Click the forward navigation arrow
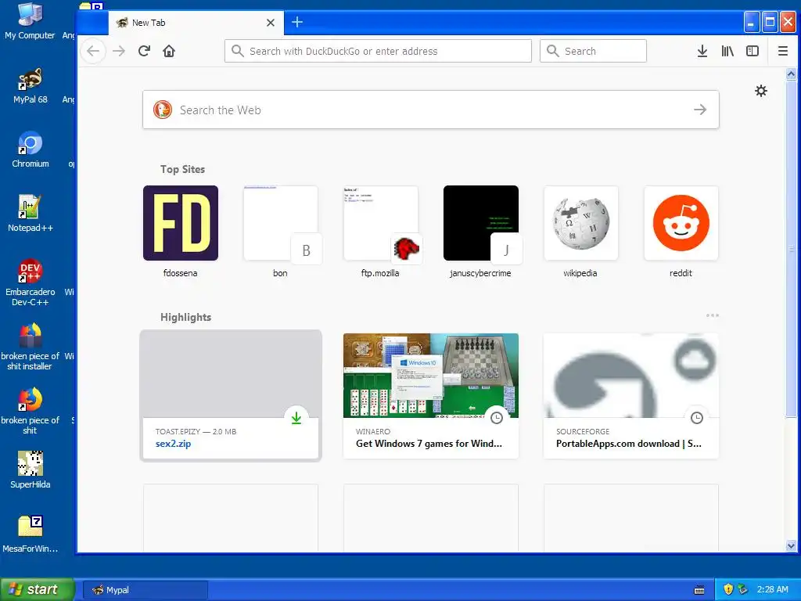 119,51
